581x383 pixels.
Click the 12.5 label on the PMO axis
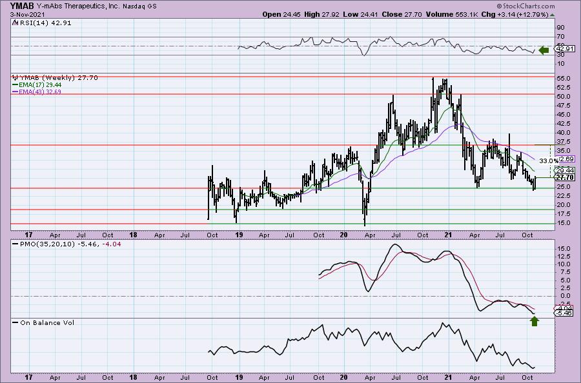[562, 257]
